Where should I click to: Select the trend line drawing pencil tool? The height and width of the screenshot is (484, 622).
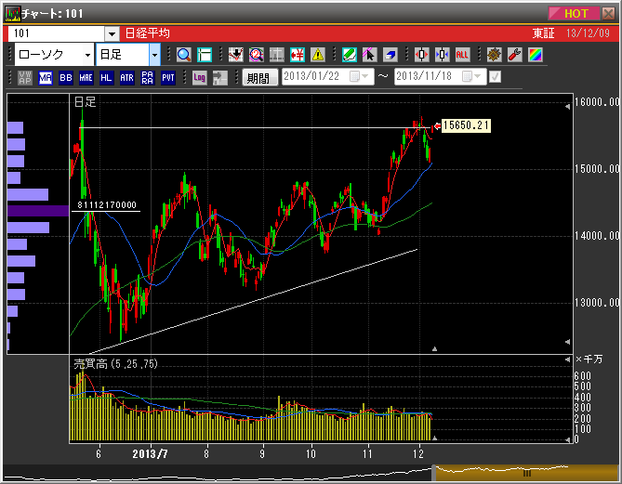tap(350, 55)
